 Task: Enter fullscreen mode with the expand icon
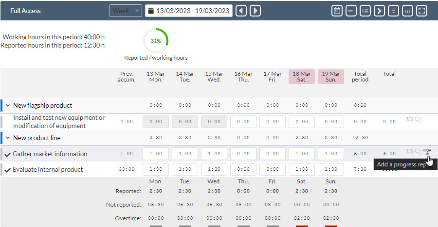pyautogui.click(x=421, y=11)
